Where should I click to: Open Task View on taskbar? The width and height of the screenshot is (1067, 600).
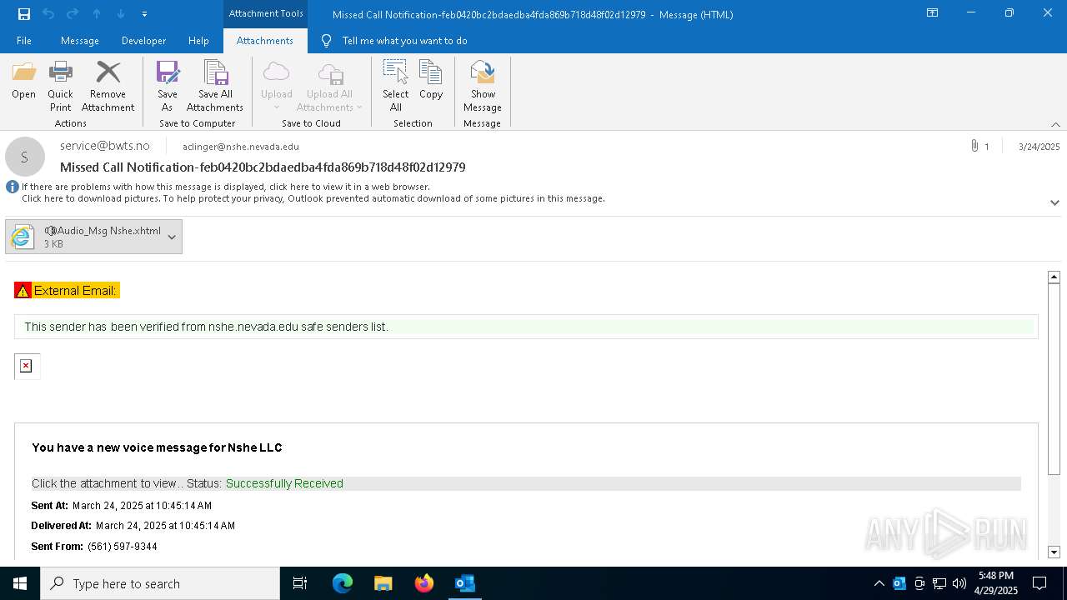point(300,583)
